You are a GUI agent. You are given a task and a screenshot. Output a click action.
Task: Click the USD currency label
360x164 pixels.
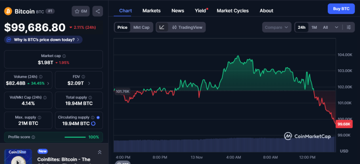point(344,151)
